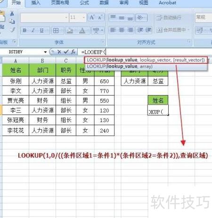
Task: Open the font name dropdown
Action: pos(66,17)
